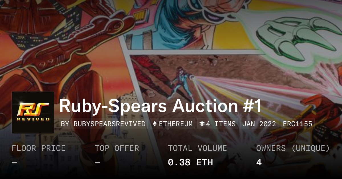
Task: Select the 0.38 ETH volume value
Action: 190,163
